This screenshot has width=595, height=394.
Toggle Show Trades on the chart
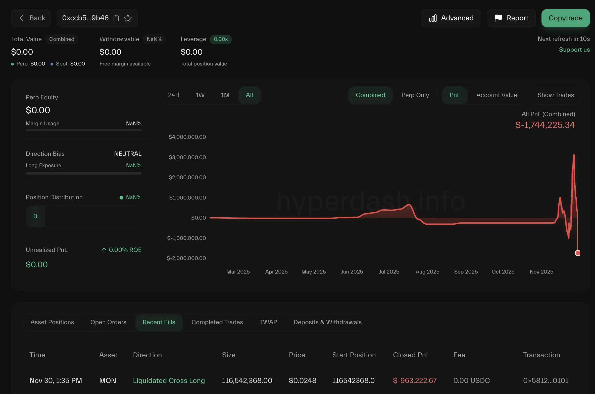pos(556,95)
